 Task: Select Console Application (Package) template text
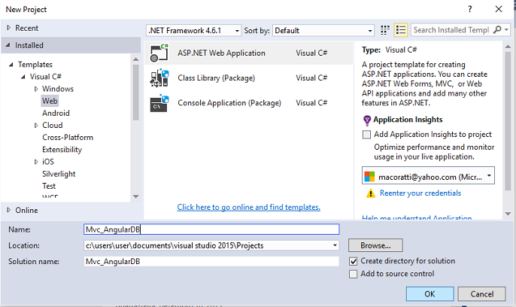tap(229, 103)
